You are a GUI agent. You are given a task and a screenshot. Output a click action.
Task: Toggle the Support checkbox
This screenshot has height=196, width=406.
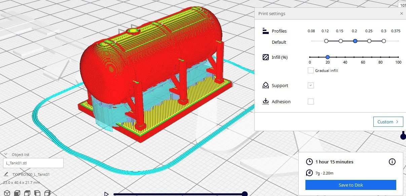310,85
